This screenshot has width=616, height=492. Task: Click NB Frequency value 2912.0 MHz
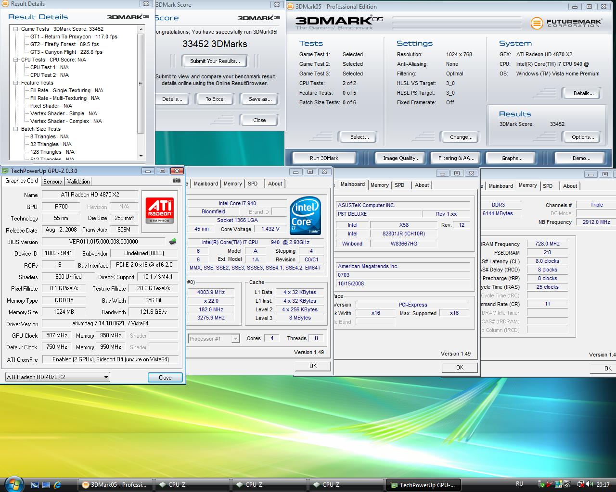click(x=596, y=222)
